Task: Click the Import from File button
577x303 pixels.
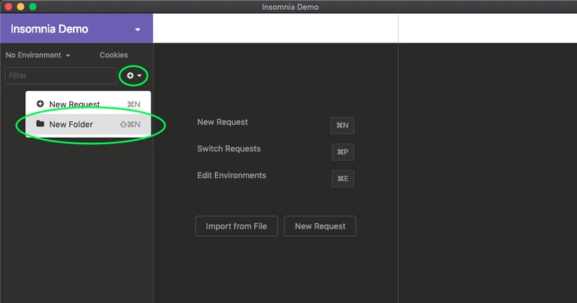Action: [x=237, y=226]
